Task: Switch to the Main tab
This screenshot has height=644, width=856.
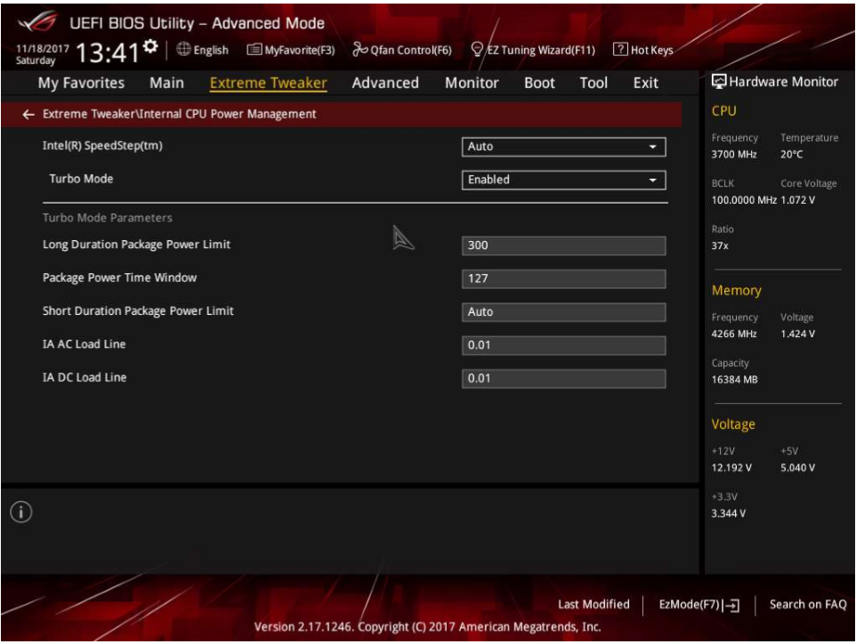Action: (166, 83)
